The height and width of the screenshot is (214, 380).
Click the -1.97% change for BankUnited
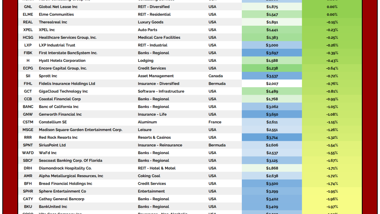[332, 207]
